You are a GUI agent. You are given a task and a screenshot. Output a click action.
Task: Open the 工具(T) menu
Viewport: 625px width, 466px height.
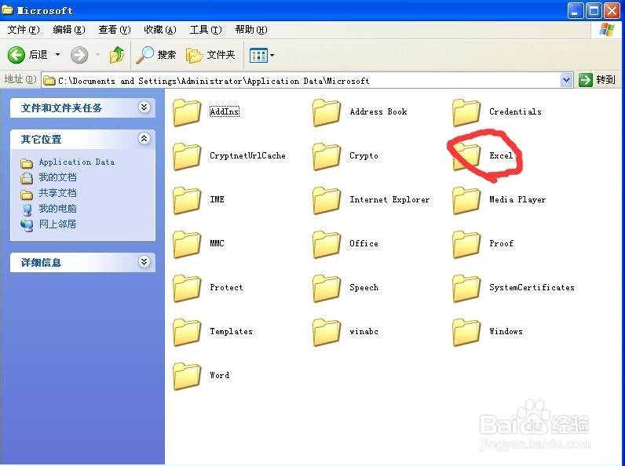205,30
